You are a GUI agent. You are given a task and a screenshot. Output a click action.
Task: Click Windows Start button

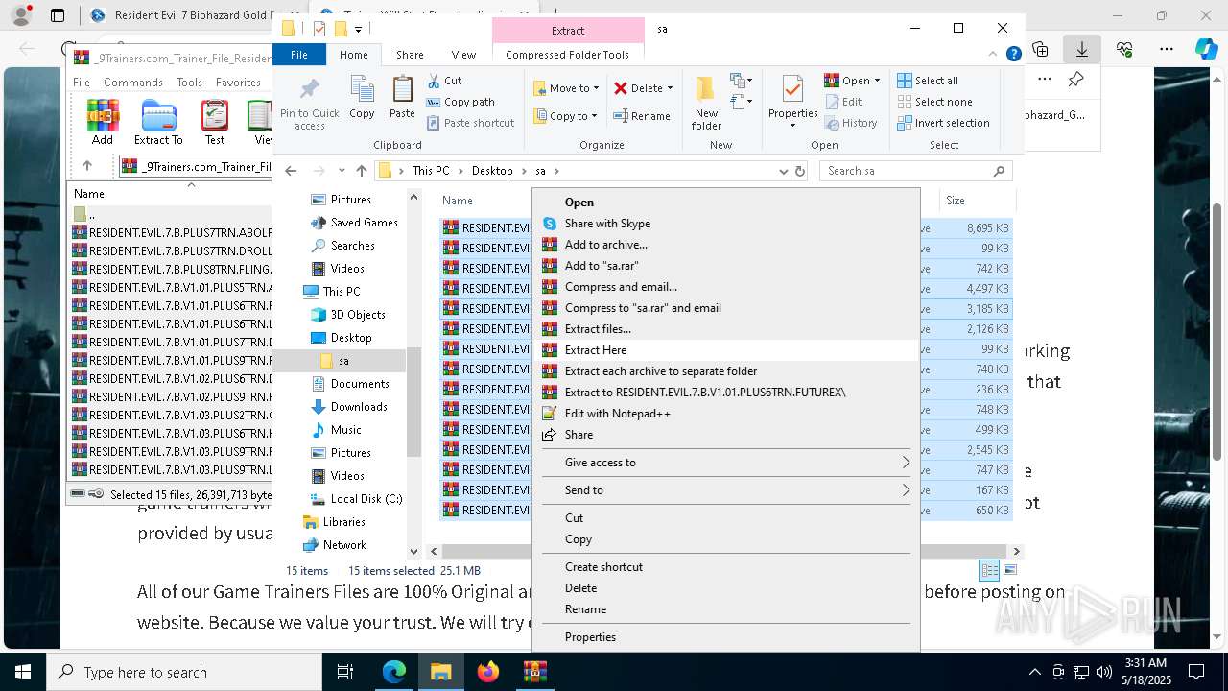coord(23,672)
